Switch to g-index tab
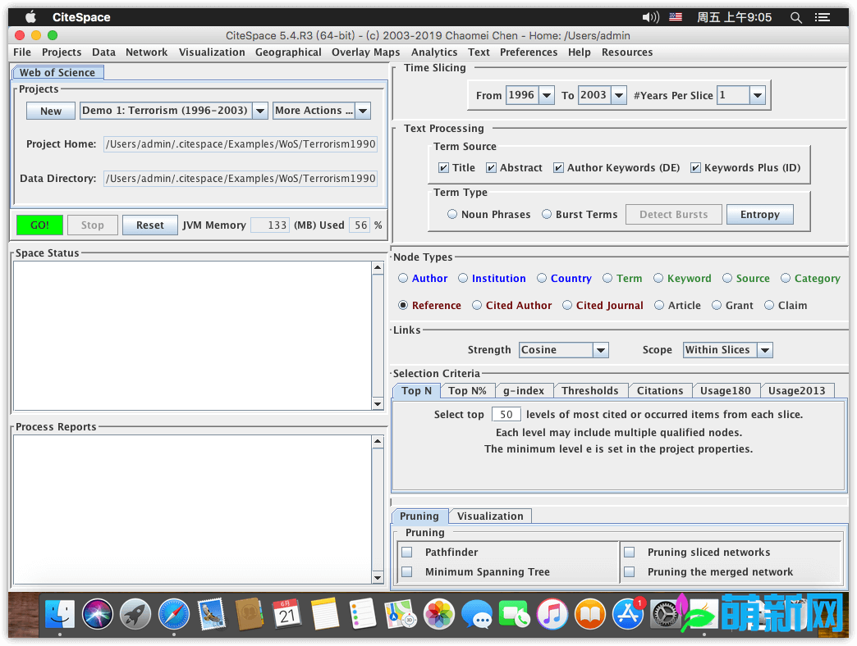The width and height of the screenshot is (857, 646). [524, 391]
